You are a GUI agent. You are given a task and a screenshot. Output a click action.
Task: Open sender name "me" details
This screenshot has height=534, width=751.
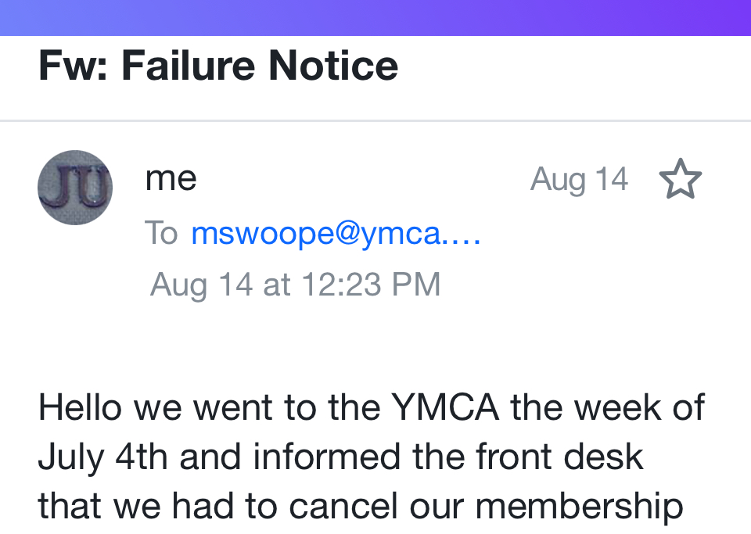(x=171, y=179)
